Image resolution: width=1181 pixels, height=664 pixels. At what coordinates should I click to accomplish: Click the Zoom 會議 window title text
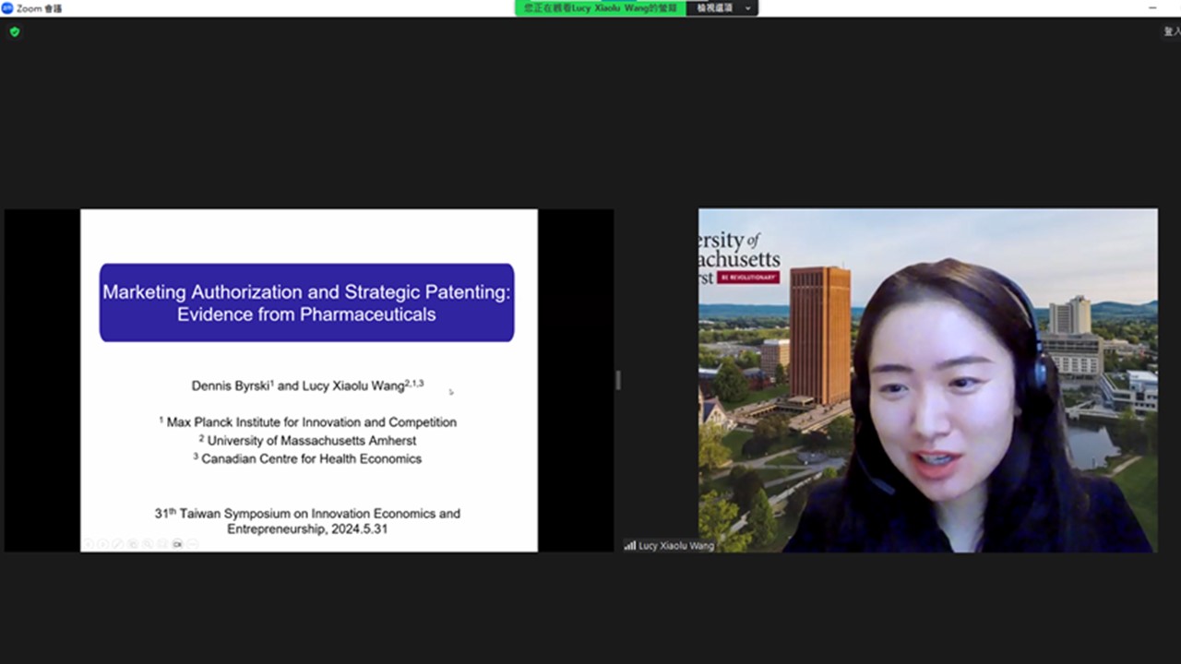(40, 7)
